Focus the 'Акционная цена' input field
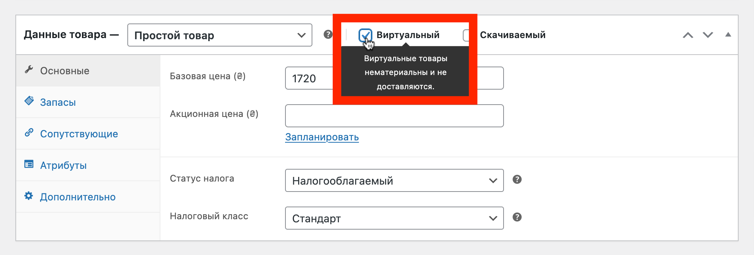 (x=394, y=116)
